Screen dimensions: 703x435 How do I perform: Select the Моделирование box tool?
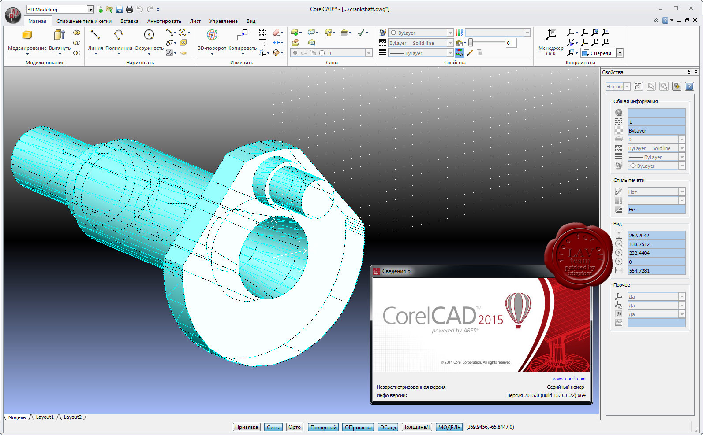click(x=27, y=42)
